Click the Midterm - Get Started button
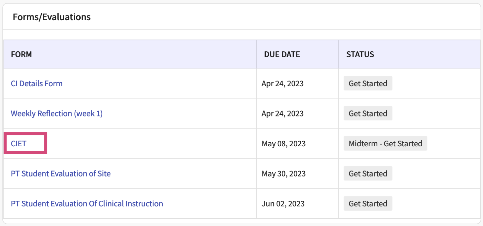The height and width of the screenshot is (226, 483). [385, 144]
